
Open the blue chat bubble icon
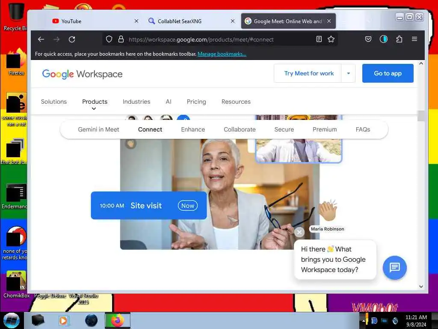point(394,267)
